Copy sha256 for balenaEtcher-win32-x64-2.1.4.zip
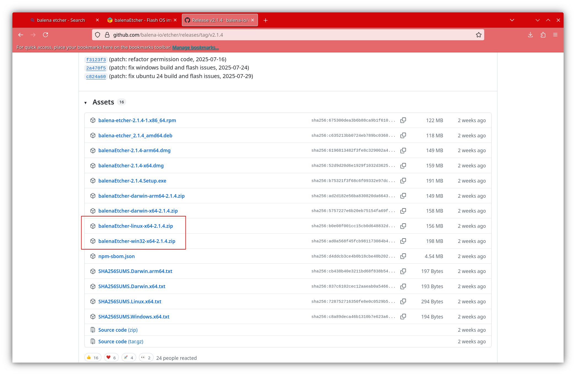 click(x=403, y=241)
